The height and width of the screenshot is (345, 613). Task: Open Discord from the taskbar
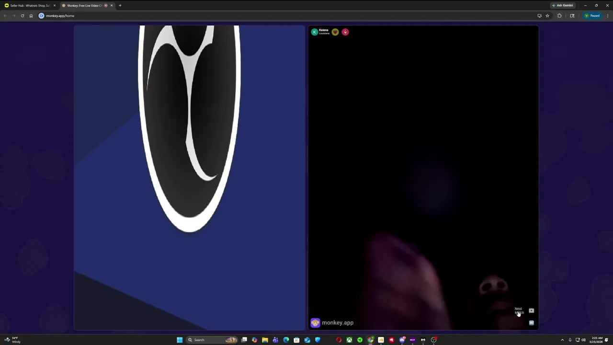[402, 340]
